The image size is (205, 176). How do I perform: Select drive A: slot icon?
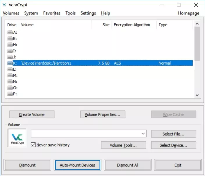click(10, 32)
